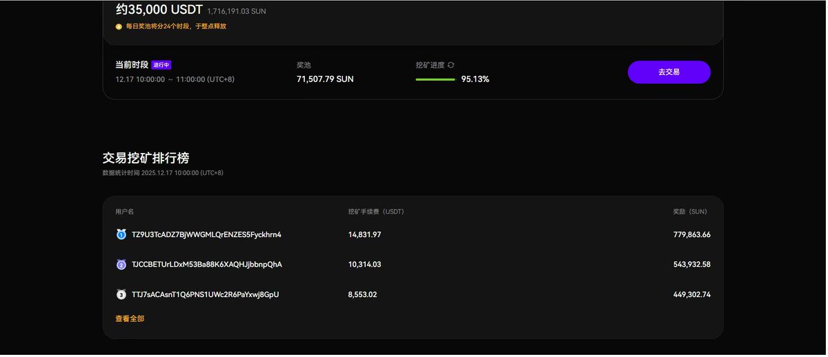
Task: Click the third-place medal icon
Action: (x=121, y=294)
